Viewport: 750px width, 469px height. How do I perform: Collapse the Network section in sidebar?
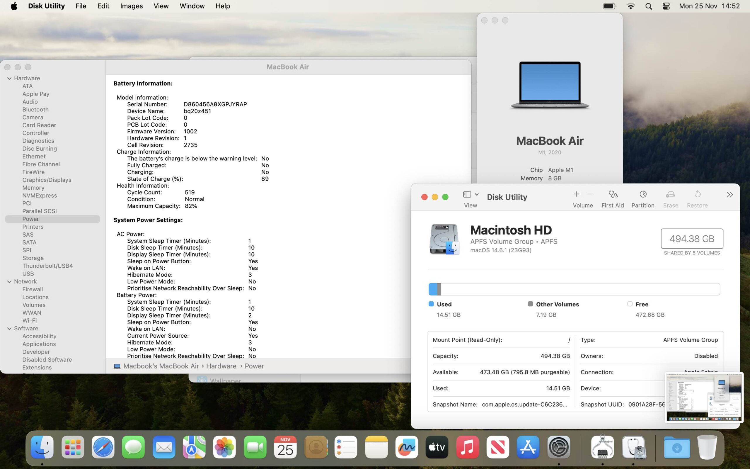coord(9,282)
